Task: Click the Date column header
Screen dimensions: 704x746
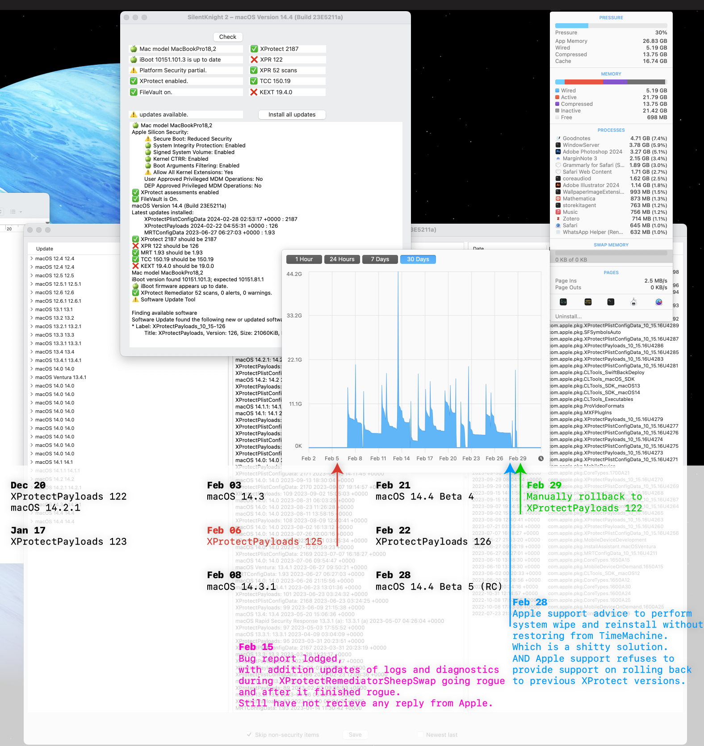Action: coord(478,248)
